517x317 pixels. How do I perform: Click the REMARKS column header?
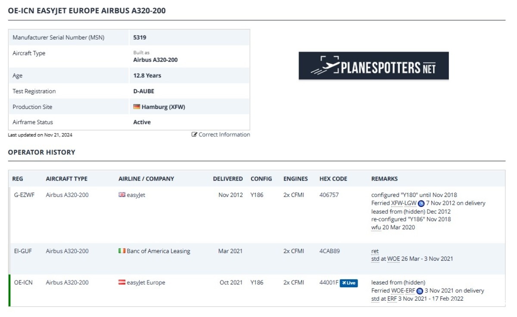[384, 179]
